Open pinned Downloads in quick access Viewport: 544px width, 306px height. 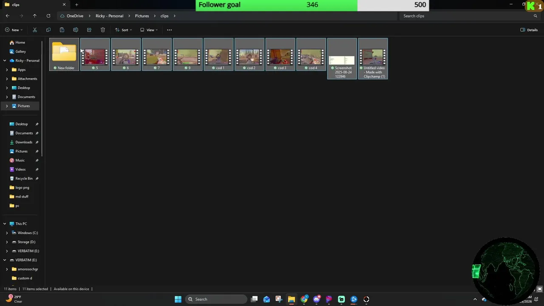tap(24, 142)
